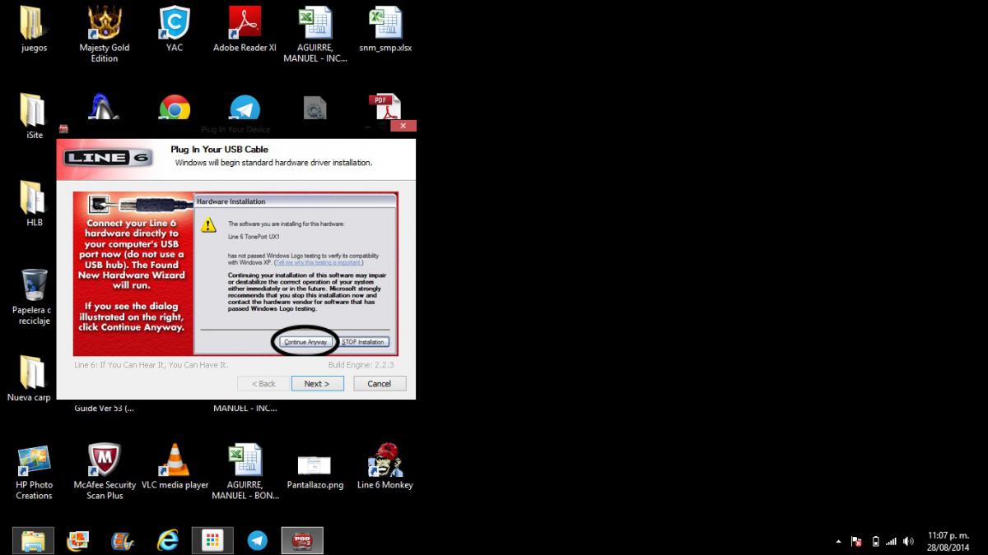Open Telegram from the taskbar
The height and width of the screenshot is (555, 988).
click(x=257, y=540)
